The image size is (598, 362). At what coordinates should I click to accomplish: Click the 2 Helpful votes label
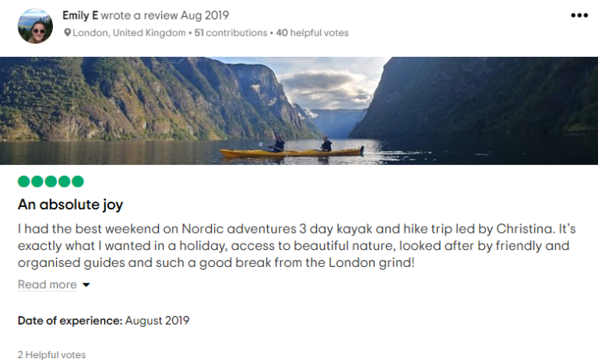click(x=51, y=355)
